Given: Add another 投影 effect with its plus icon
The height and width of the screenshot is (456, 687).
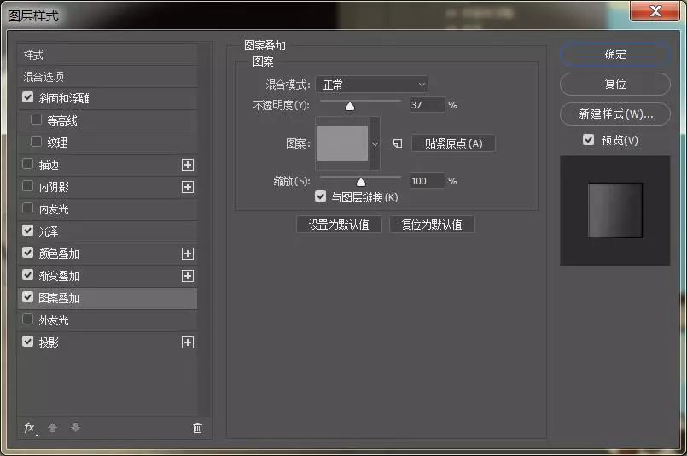Looking at the screenshot, I should coord(188,342).
